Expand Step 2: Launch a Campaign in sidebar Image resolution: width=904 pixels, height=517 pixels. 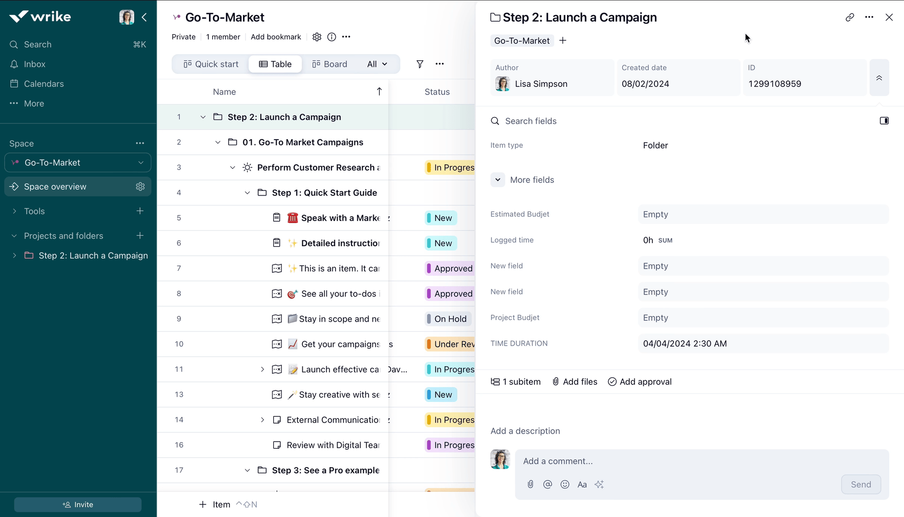click(x=15, y=256)
